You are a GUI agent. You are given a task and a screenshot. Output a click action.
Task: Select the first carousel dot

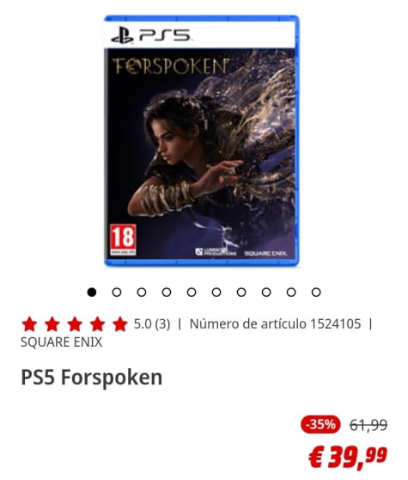tap(92, 292)
